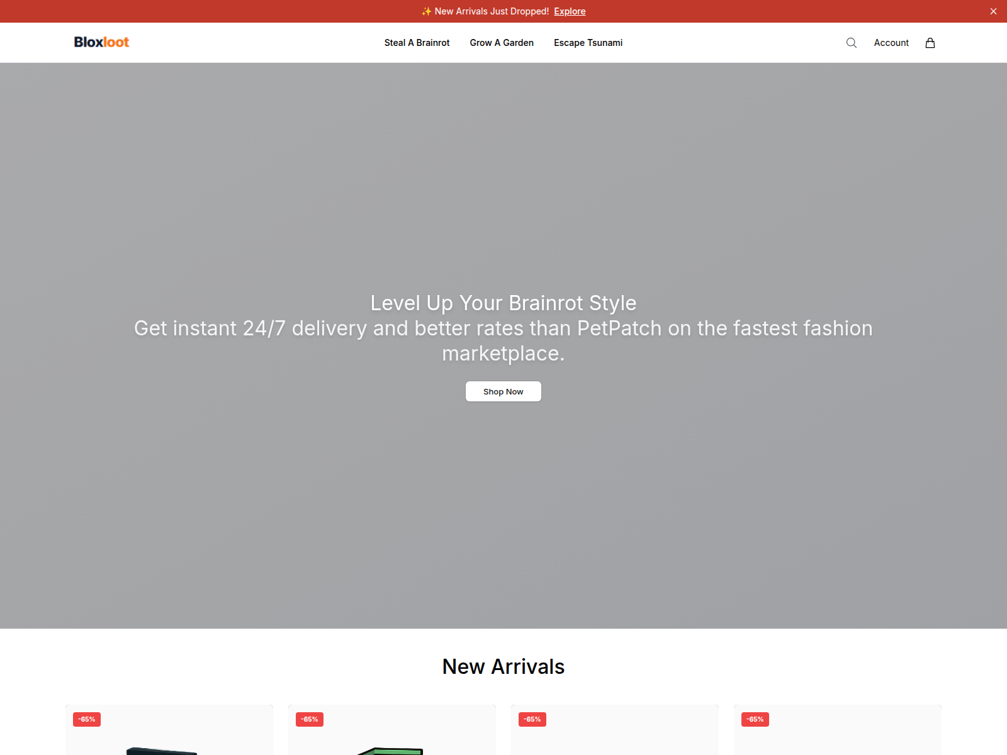1007x755 pixels.
Task: Open the Escape Tsunami menu
Action: point(588,43)
